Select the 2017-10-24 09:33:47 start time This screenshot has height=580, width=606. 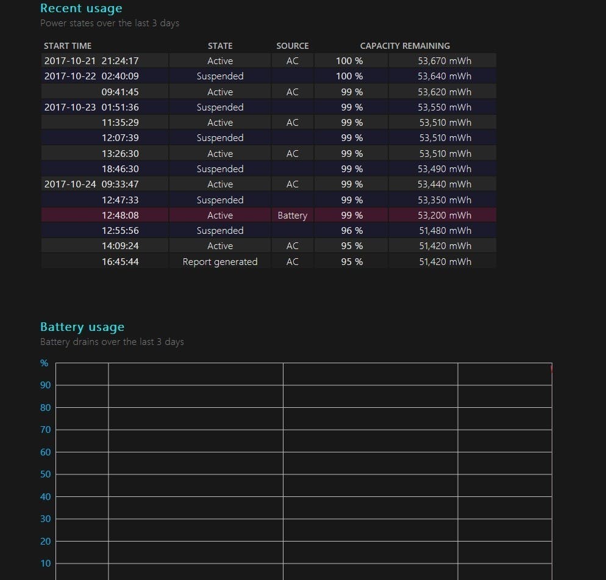point(91,184)
